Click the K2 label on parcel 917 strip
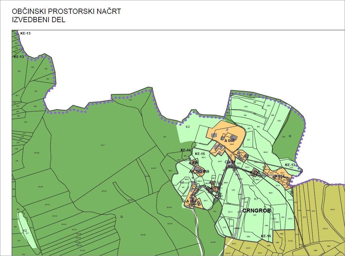The image size is (345, 256). pyautogui.click(x=25, y=230)
